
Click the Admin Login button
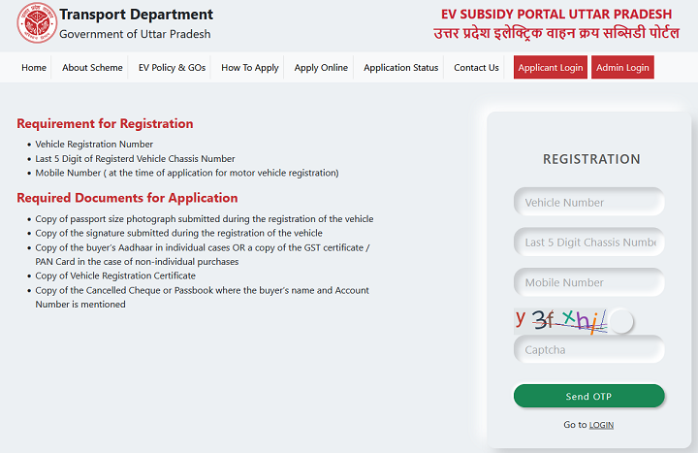[x=622, y=67]
